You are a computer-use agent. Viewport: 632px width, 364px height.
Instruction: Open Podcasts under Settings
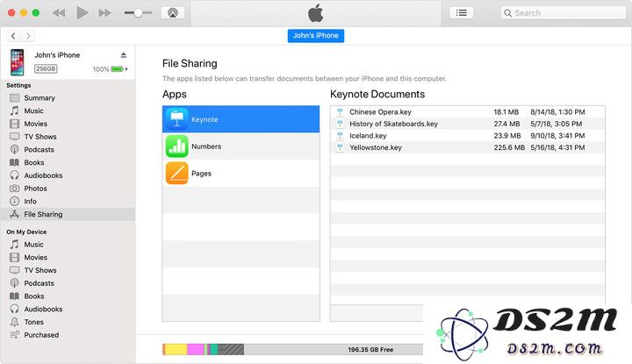39,149
